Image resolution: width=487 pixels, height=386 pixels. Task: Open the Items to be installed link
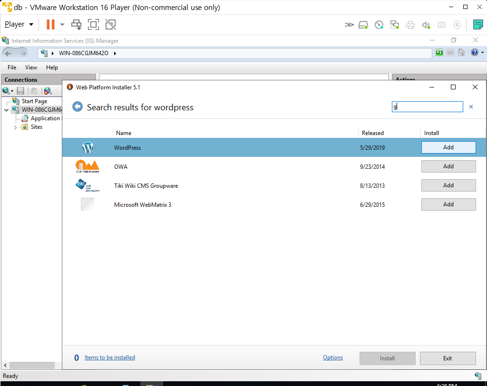pyautogui.click(x=110, y=357)
